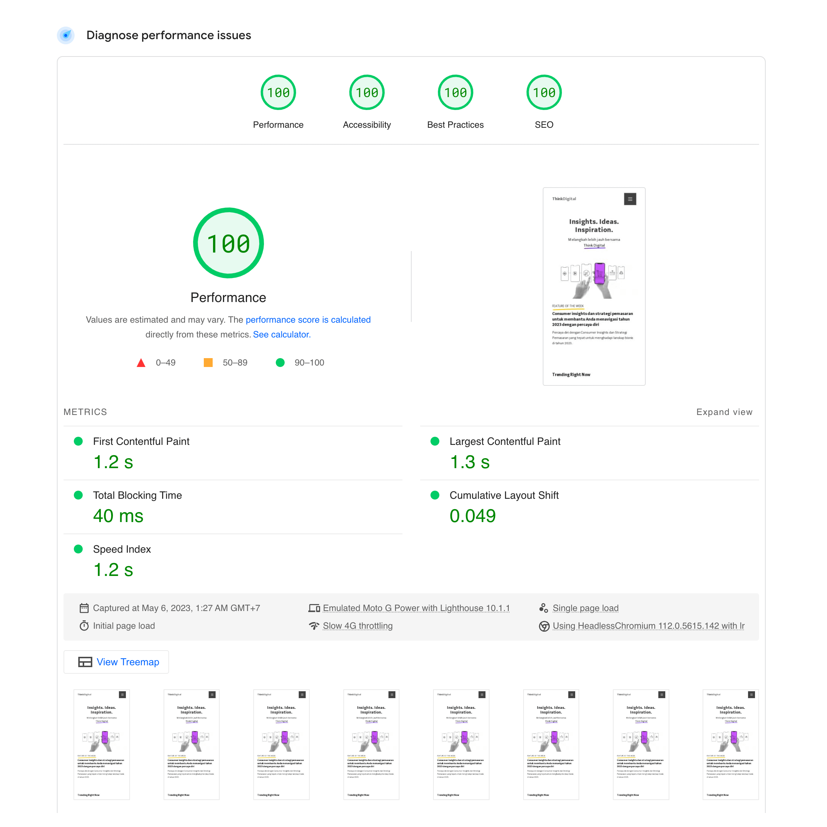Open the seventh filmstrip thumbnail
The height and width of the screenshot is (827, 827).
(641, 744)
